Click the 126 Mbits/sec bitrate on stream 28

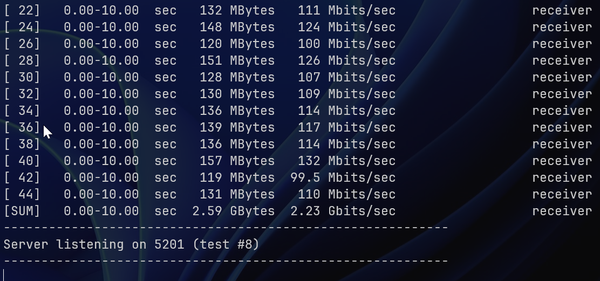tap(347, 61)
